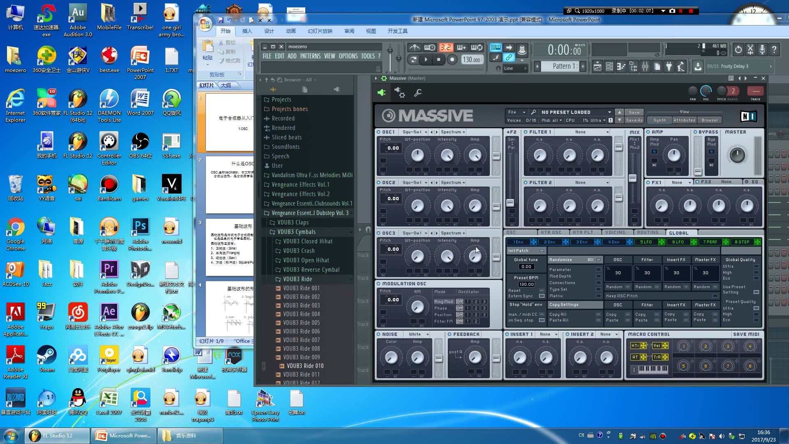Click the Native Instruments NI logo
The image size is (789, 444).
point(749,116)
